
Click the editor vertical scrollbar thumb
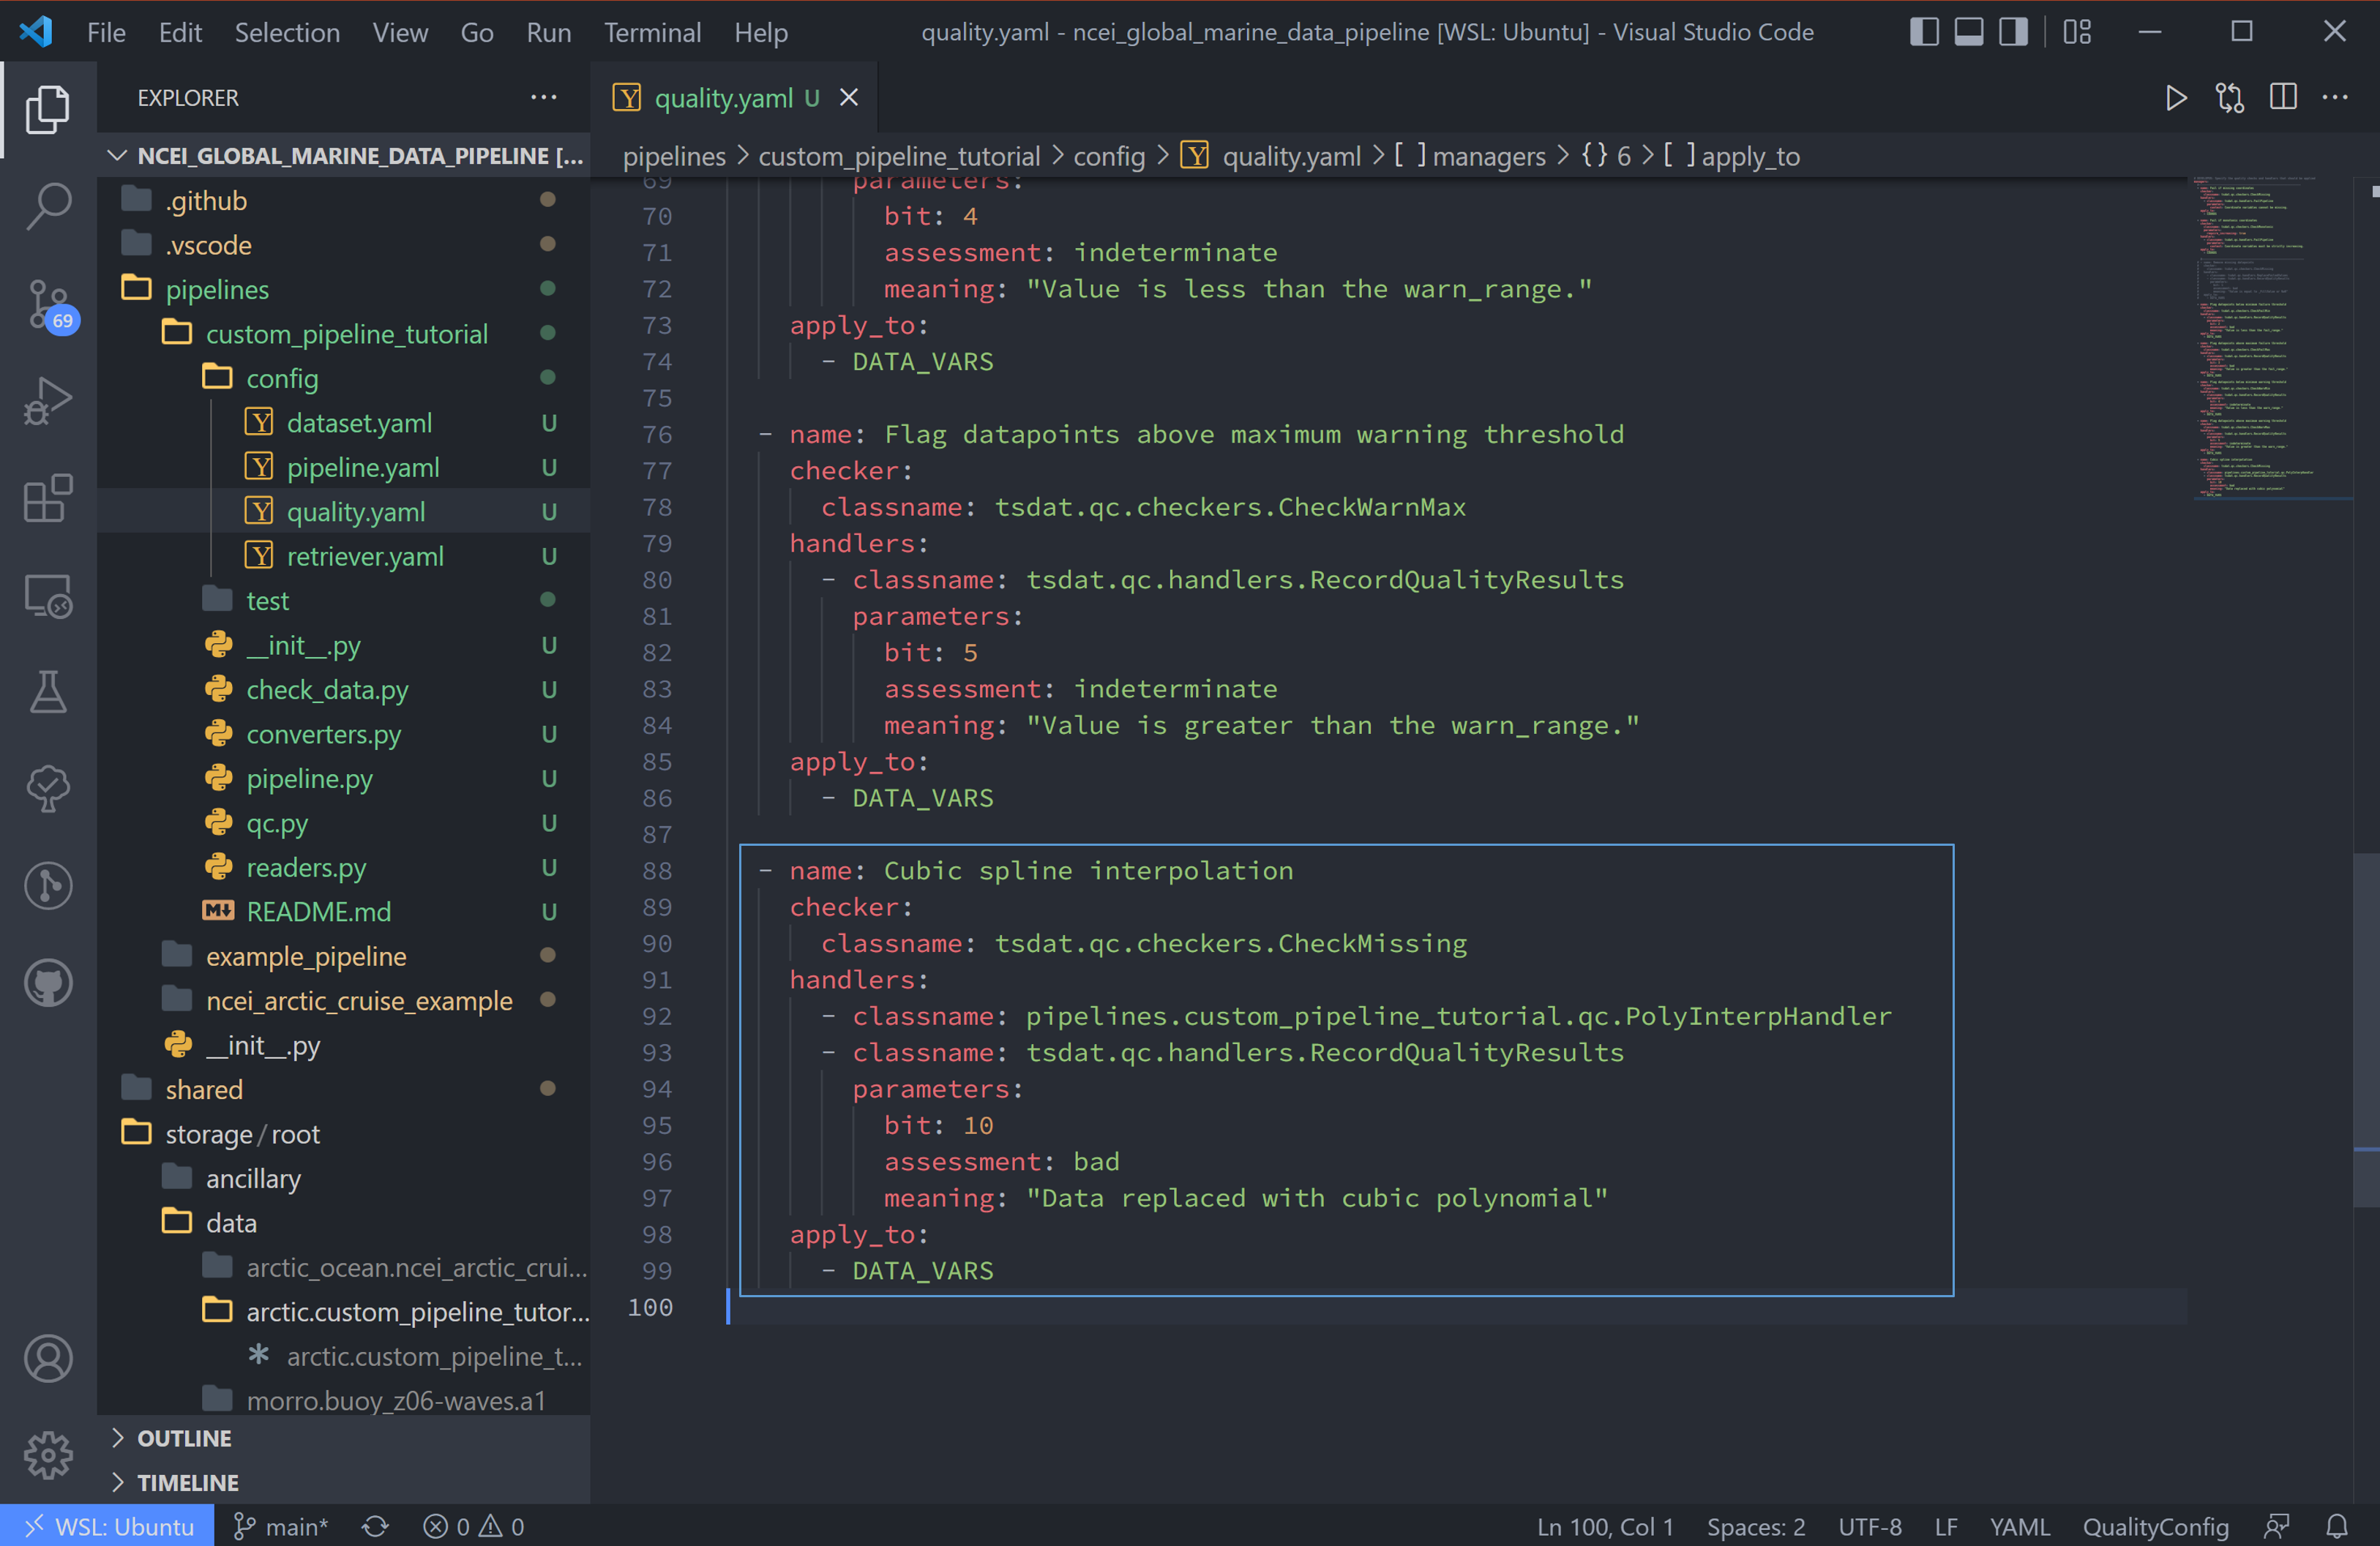[x=2366, y=1030]
